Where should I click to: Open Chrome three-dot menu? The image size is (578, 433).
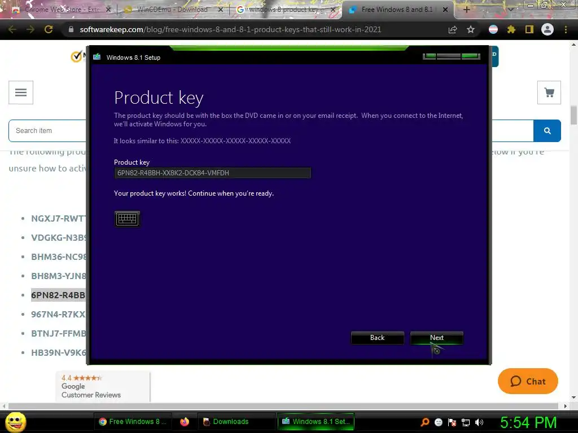click(x=566, y=29)
